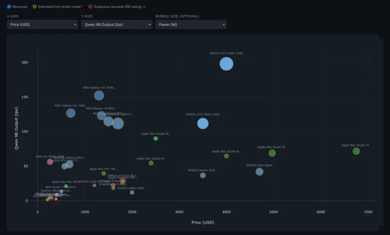Viewport: 390px width, 235px height.
Task: Click the Apple Mac Studio bubble at 90 tps
Action: tap(155, 139)
